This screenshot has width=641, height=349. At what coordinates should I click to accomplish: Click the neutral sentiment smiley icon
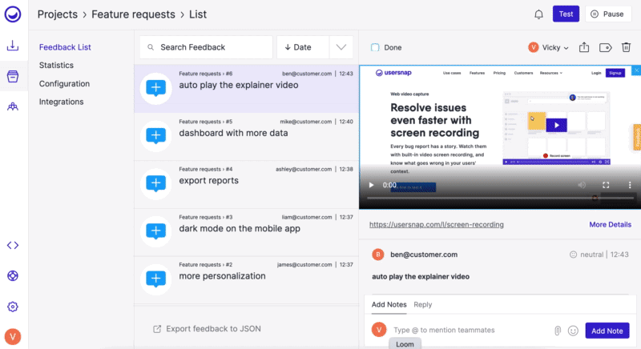click(x=573, y=255)
